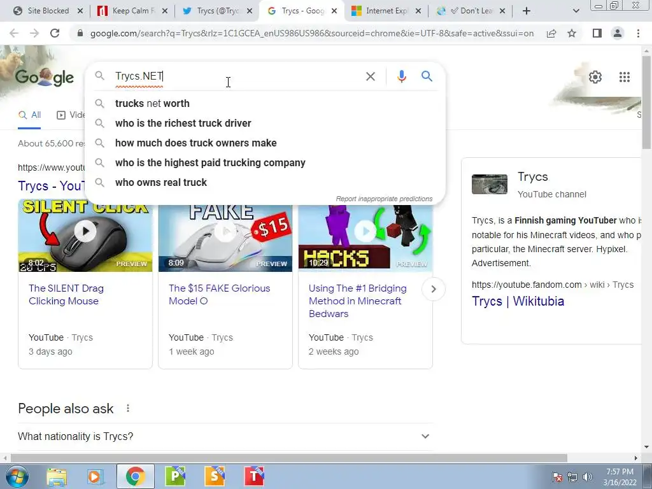Viewport: 652px width, 489px height.
Task: Open media player from taskbar
Action: point(95,476)
